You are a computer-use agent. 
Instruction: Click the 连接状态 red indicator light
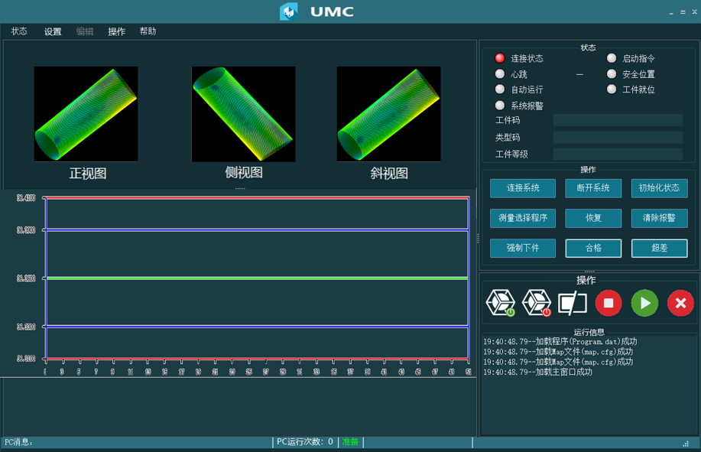(x=500, y=58)
